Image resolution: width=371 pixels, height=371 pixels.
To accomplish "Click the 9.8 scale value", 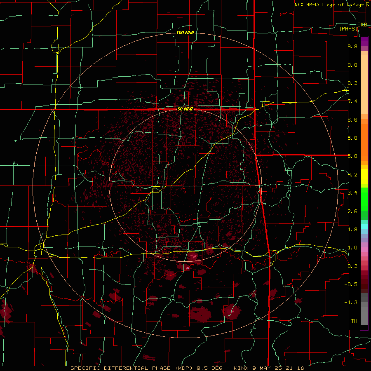I will pyautogui.click(x=352, y=46).
